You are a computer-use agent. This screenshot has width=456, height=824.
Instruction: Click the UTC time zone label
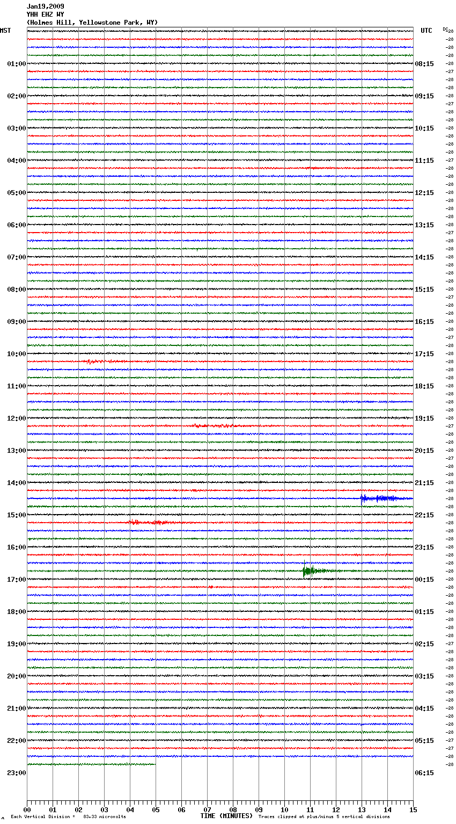click(426, 31)
